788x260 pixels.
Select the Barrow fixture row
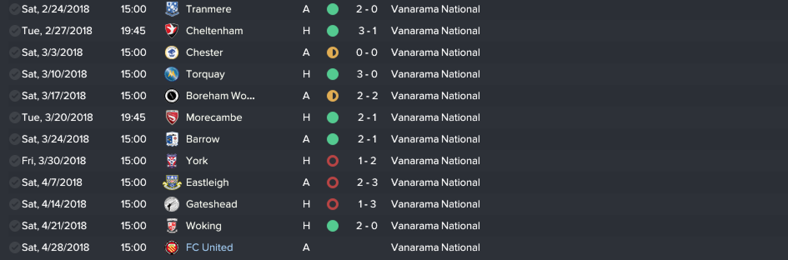394,139
